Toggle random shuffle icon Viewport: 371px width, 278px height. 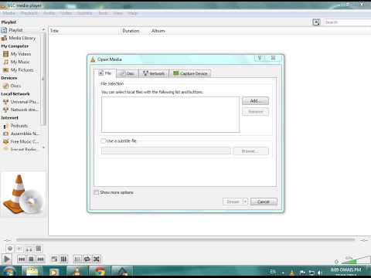(97, 259)
